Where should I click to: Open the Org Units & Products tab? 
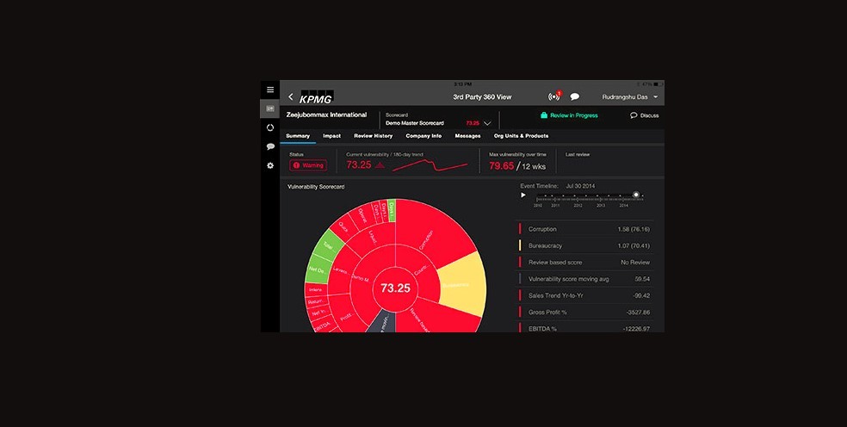[521, 136]
